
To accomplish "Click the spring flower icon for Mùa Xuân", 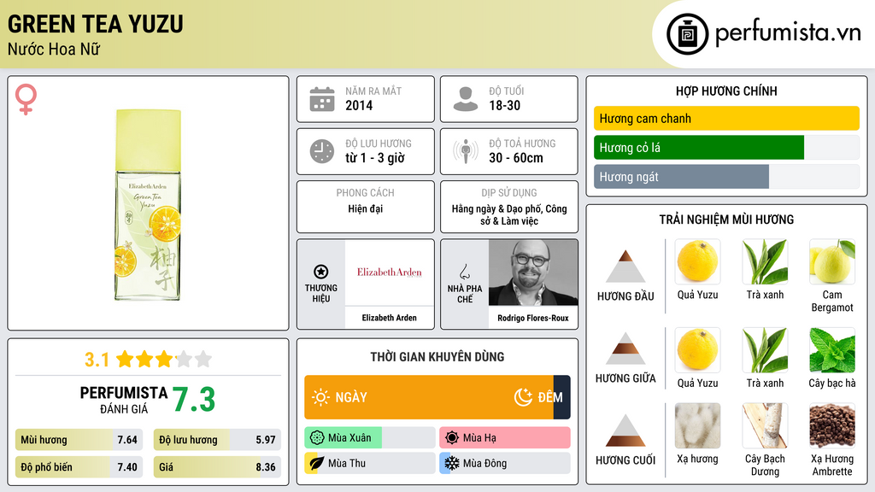I will 317,438.
